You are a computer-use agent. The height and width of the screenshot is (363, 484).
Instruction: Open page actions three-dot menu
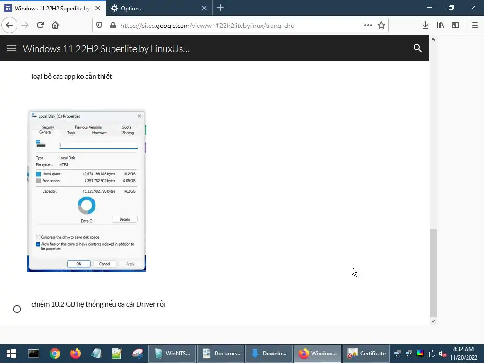pos(368,26)
